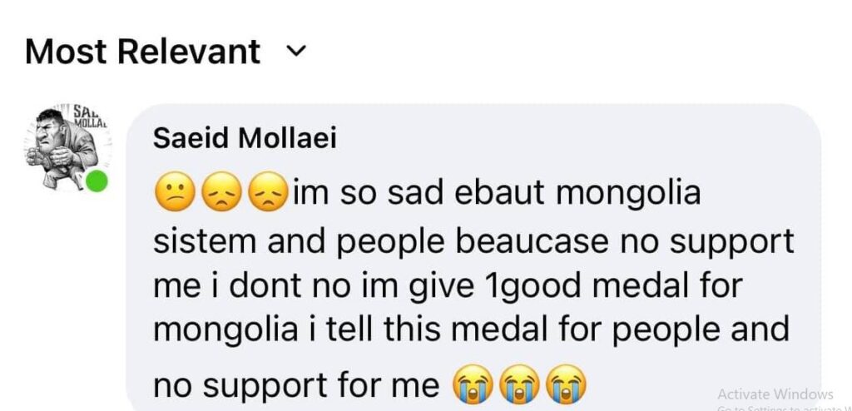The height and width of the screenshot is (411, 852).
Task: Click the first confused face emoji
Action: 175,195
